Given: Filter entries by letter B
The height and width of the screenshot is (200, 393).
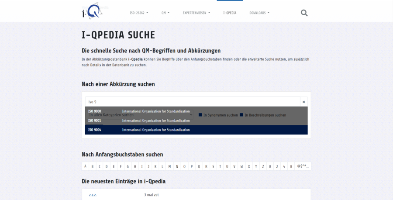Looking at the screenshot, I should 93,166.
